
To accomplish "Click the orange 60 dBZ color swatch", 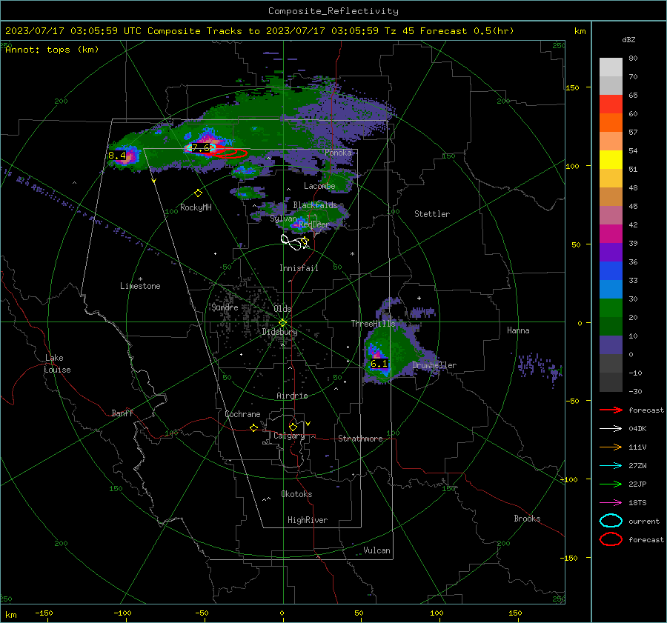I will (611, 122).
